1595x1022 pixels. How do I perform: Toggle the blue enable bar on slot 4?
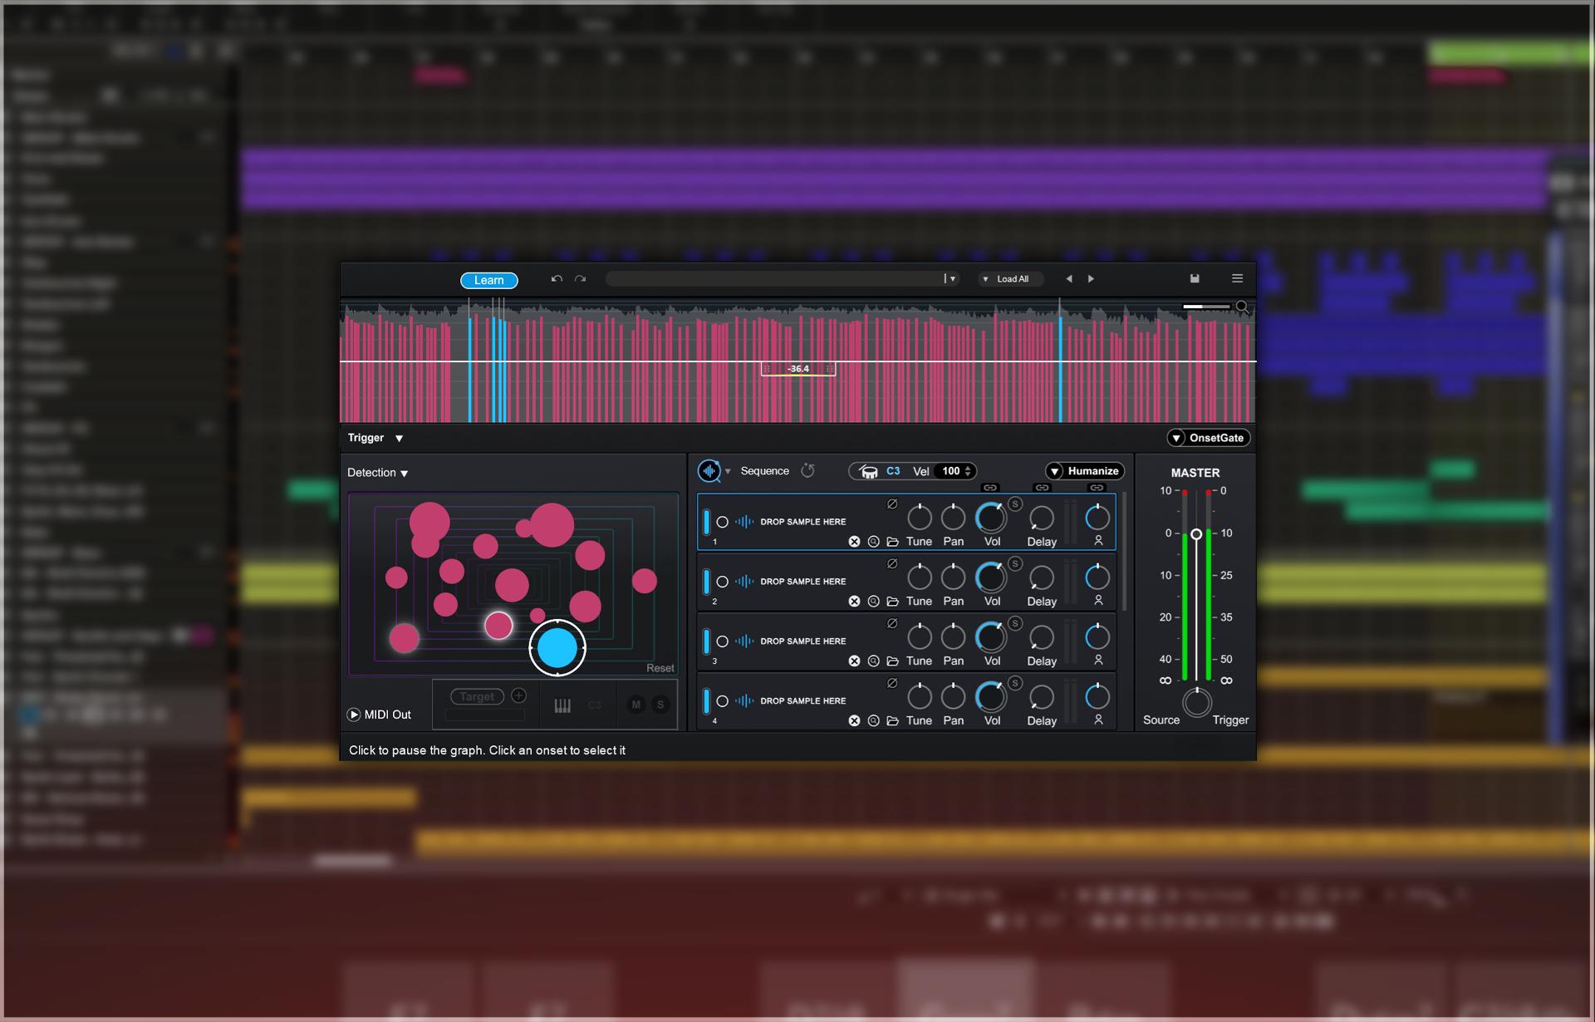point(706,701)
